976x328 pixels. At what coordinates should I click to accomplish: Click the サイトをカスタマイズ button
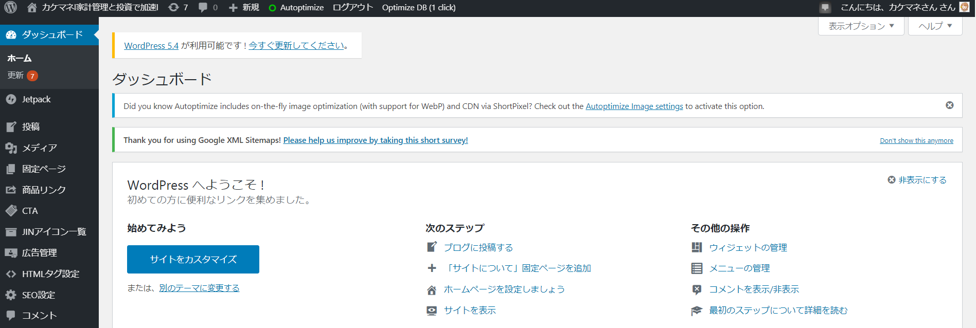click(193, 259)
